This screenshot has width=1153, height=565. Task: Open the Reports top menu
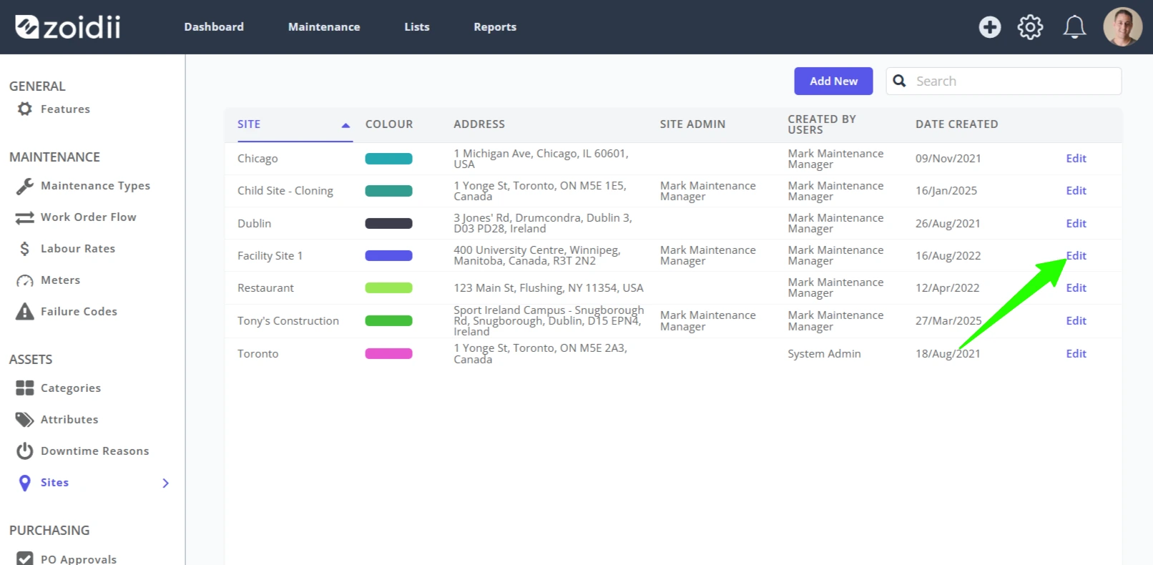click(495, 27)
